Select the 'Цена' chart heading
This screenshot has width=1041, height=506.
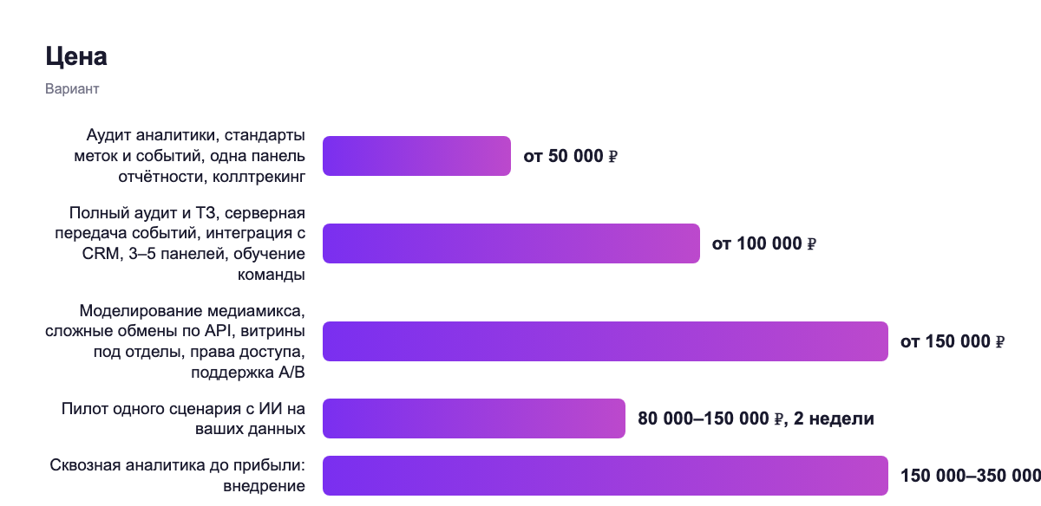pyautogui.click(x=76, y=57)
